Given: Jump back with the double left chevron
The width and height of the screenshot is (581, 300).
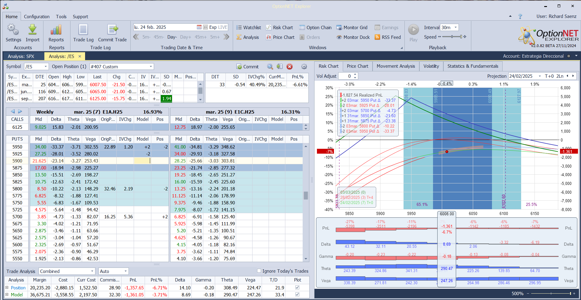Looking at the screenshot, I should (x=136, y=37).
